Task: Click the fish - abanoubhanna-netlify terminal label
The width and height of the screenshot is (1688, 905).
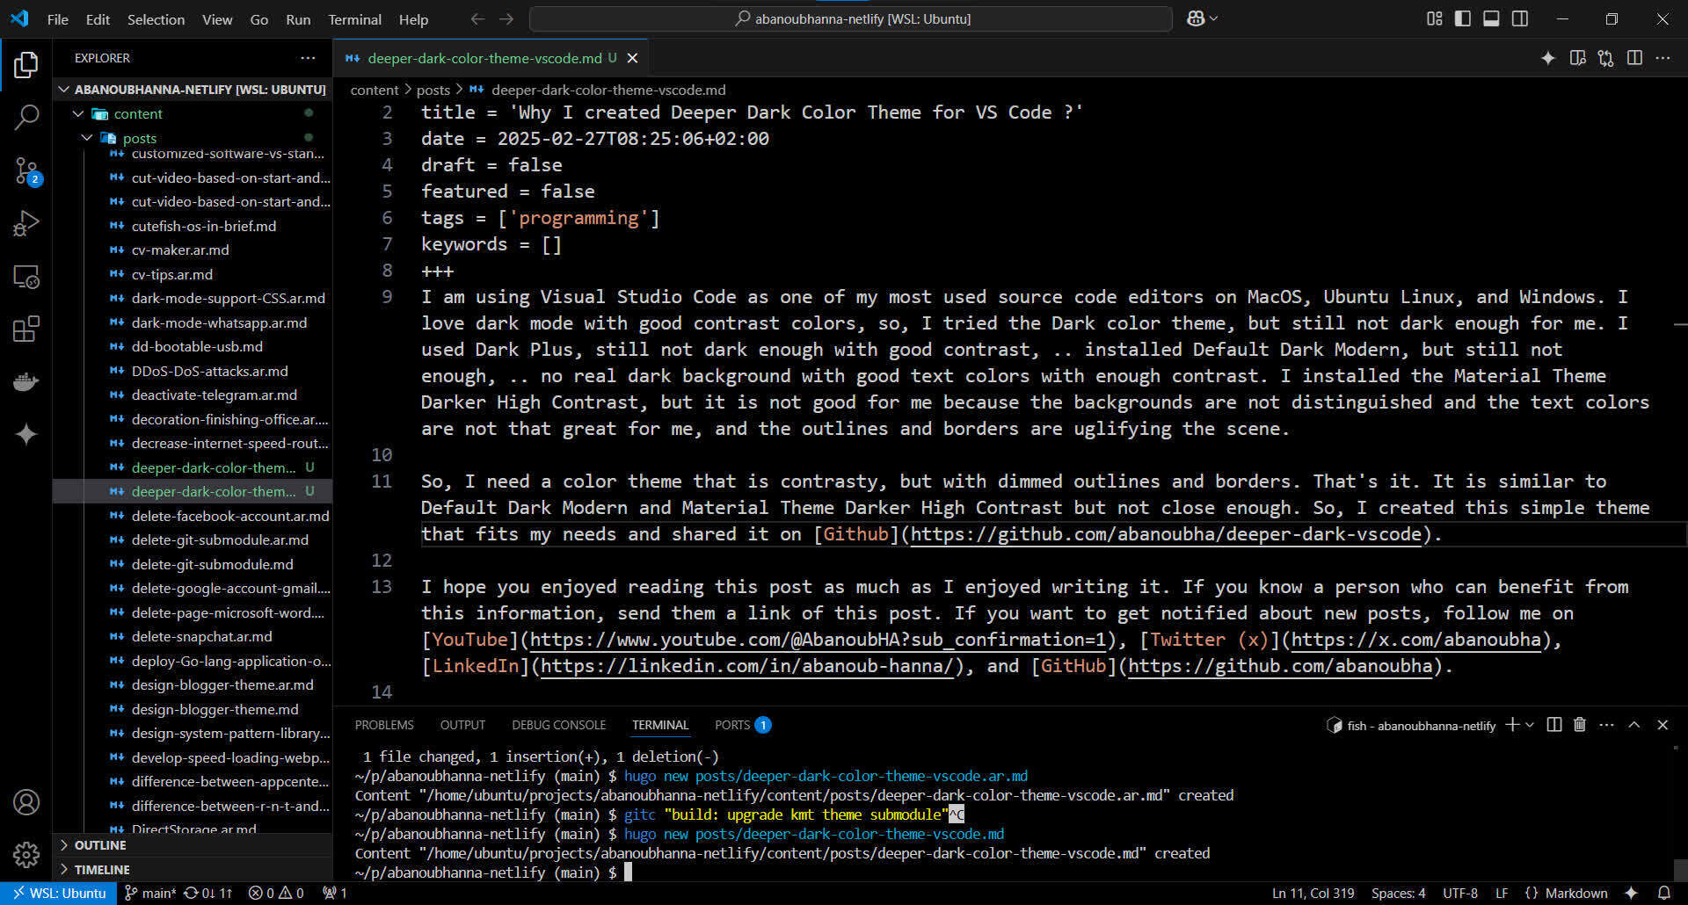Action: pyautogui.click(x=1411, y=725)
